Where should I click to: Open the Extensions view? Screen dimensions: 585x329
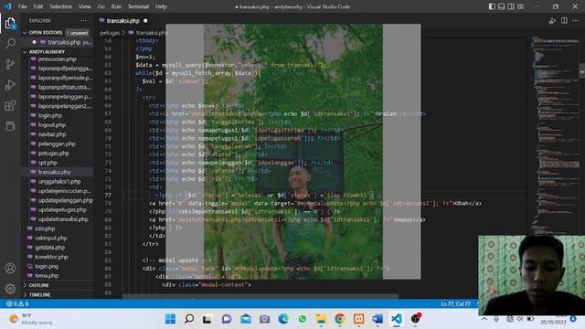pos(10,106)
